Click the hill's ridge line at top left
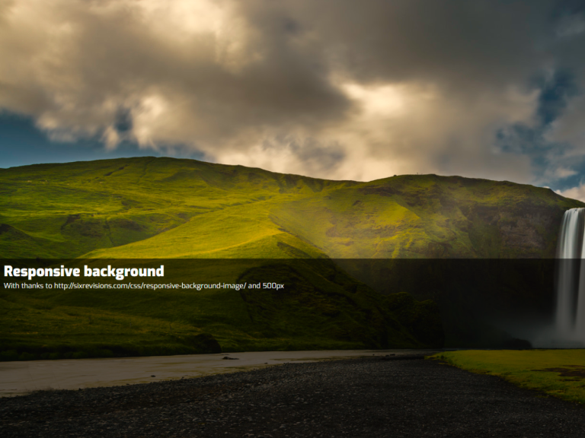Screen dimensions: 585x438 (x=114, y=162)
